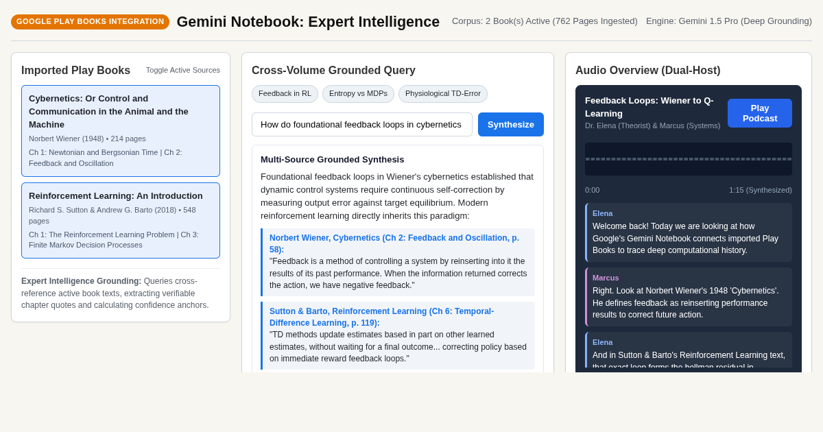This screenshot has width=823, height=432.
Task: Click the TD methods quote text
Action: point(398,347)
